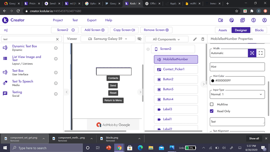Select MobileTextNumber in component tree
Image resolution: width=270 pixels, height=152 pixels.
click(176, 59)
